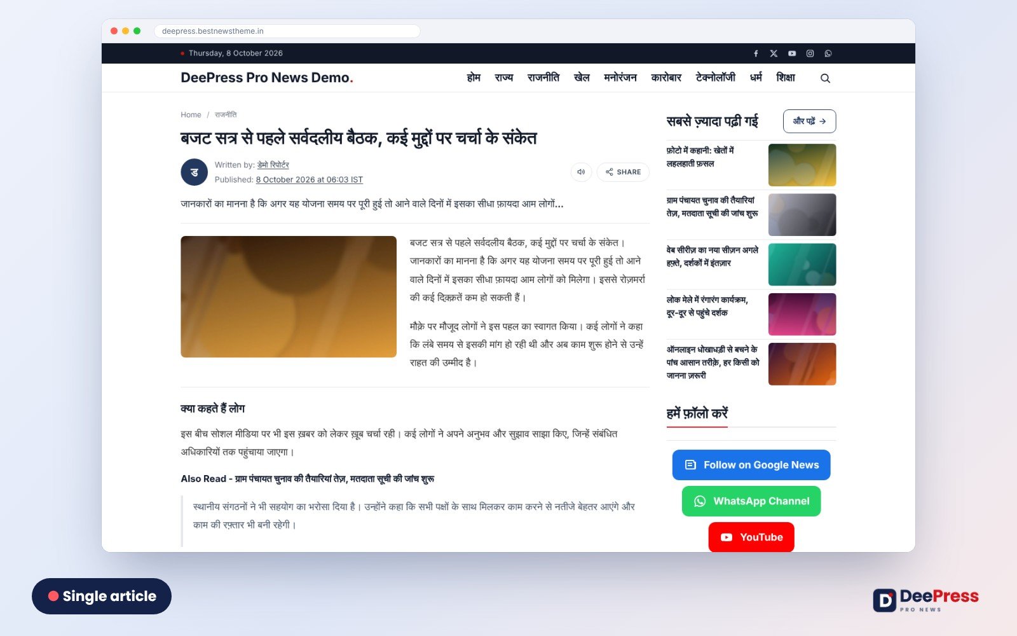This screenshot has width=1017, height=636.
Task: Open sidebar headline ऑनलाइन धोखाधड़ी से बचने के
Action: coord(713,363)
